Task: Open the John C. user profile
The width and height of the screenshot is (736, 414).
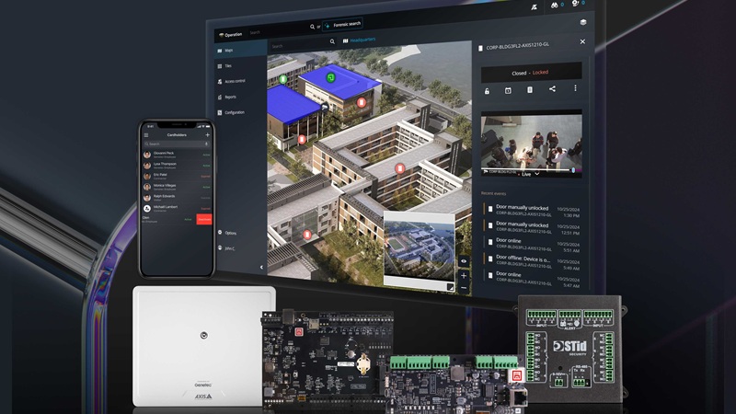Action: 226,247
